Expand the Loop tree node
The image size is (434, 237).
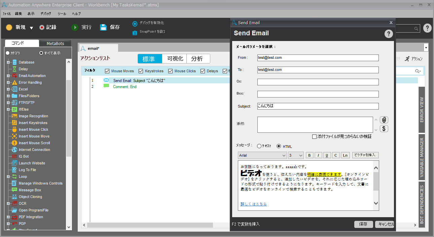pyautogui.click(x=8, y=176)
